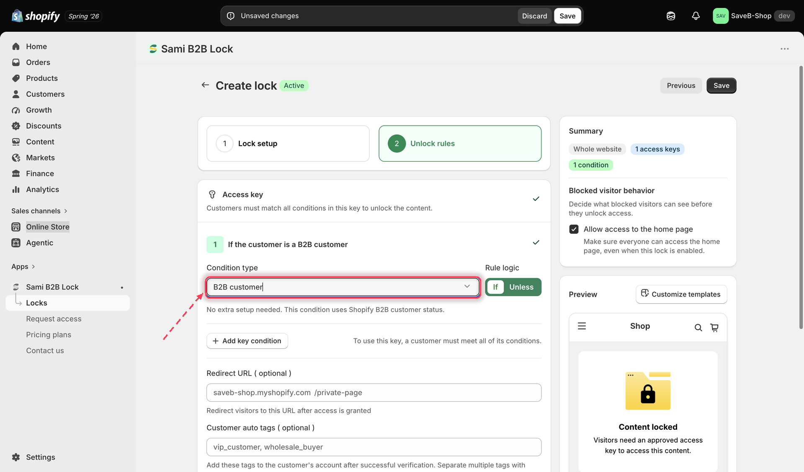Add a key condition
The width and height of the screenshot is (804, 472).
(247, 341)
